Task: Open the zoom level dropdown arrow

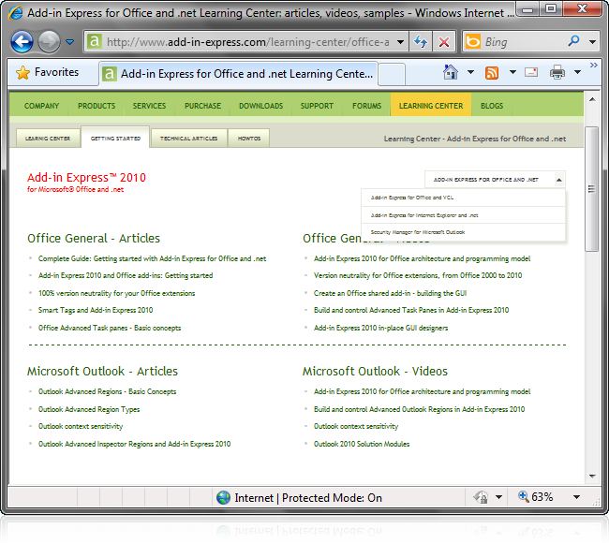Action: 577,497
